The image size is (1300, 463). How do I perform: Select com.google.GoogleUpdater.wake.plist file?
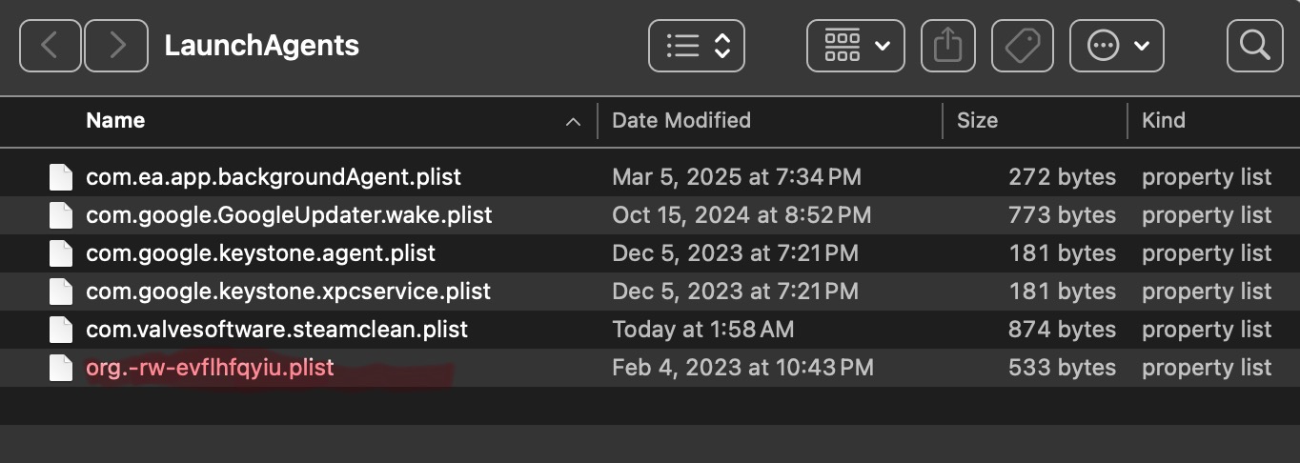[x=289, y=215]
